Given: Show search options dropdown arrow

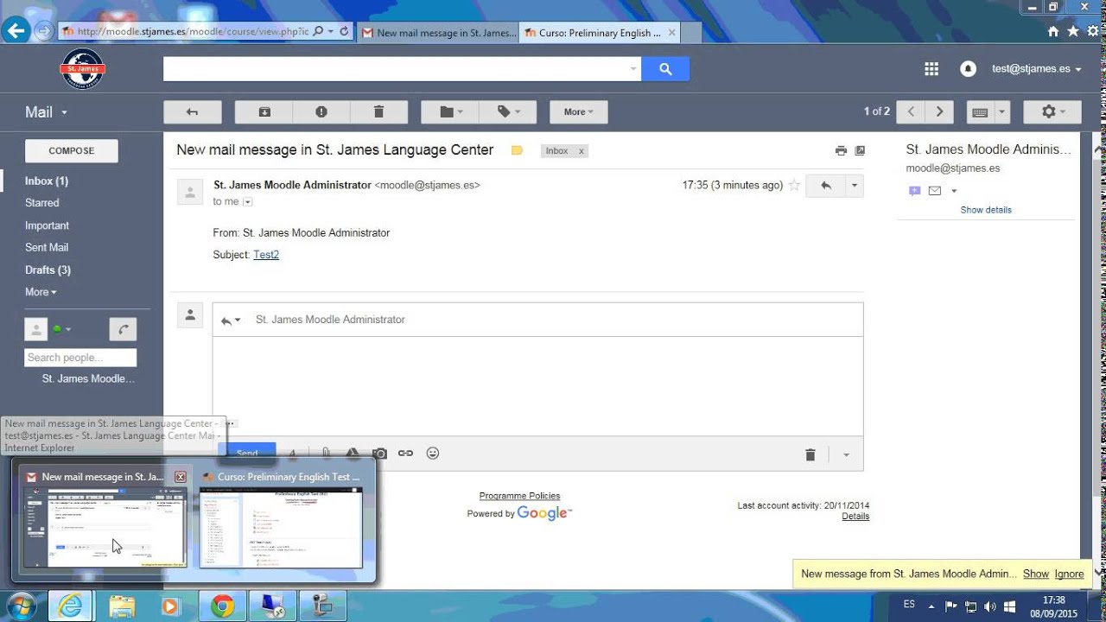Looking at the screenshot, I should (633, 69).
